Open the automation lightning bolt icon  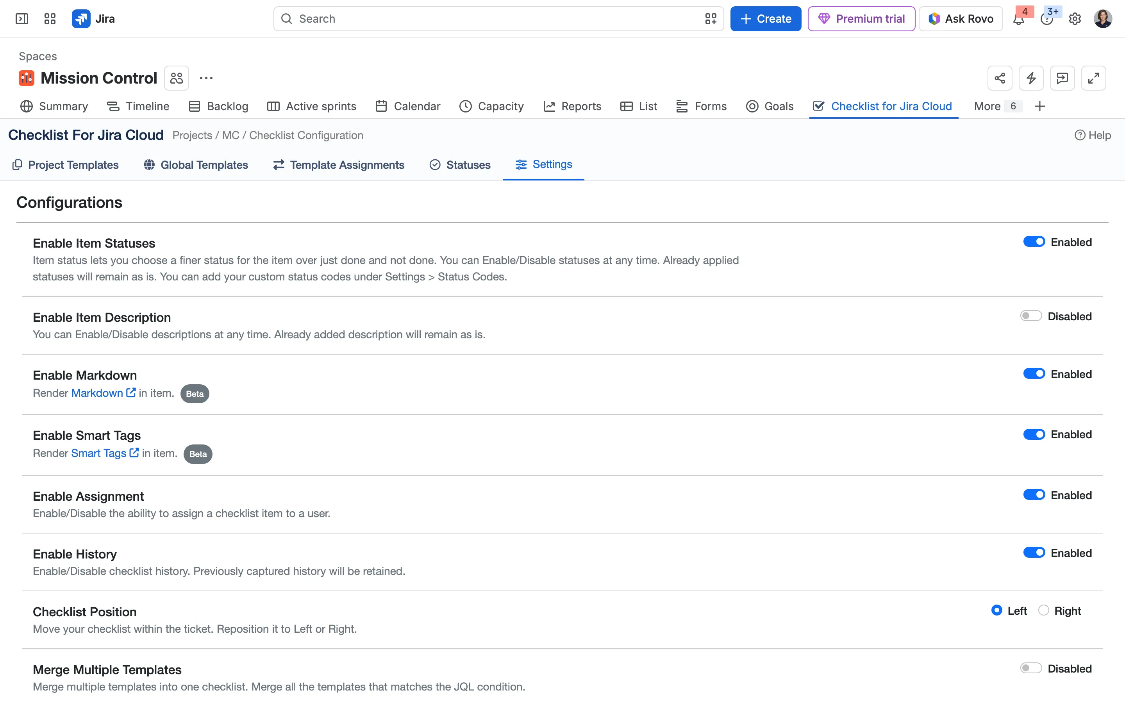[1031, 78]
